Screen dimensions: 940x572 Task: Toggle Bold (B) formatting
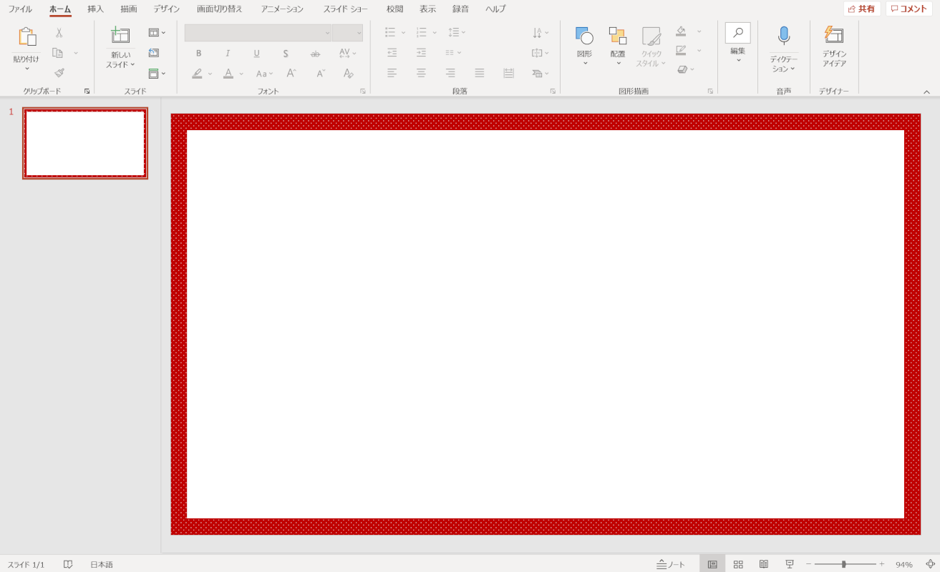click(x=198, y=53)
